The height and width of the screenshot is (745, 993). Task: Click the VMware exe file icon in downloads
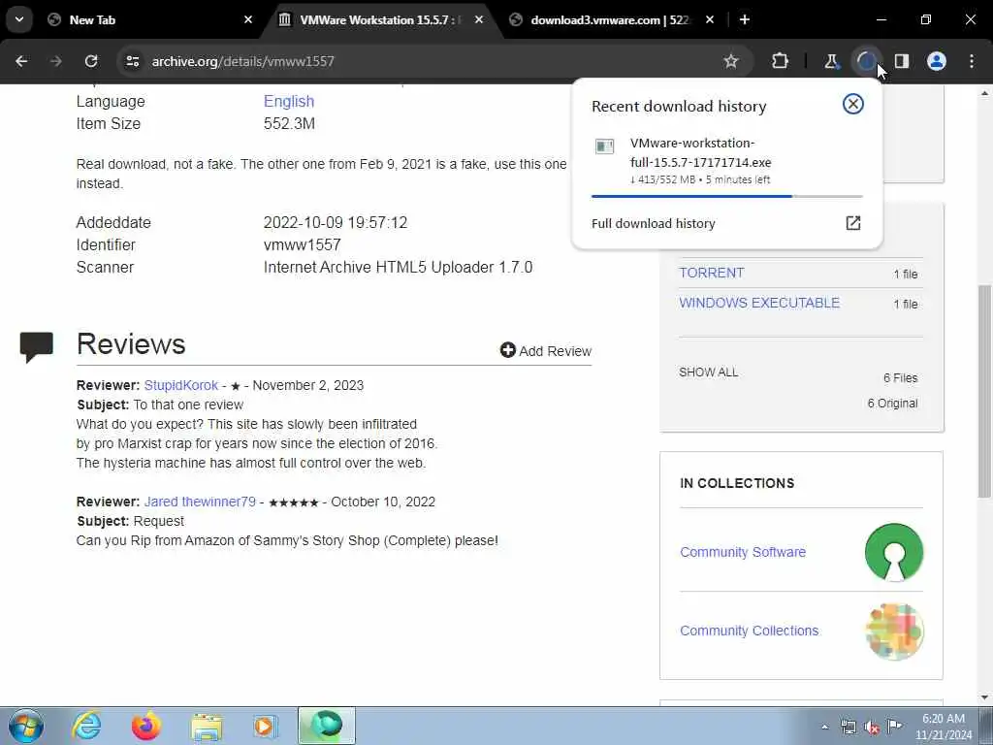pyautogui.click(x=605, y=147)
